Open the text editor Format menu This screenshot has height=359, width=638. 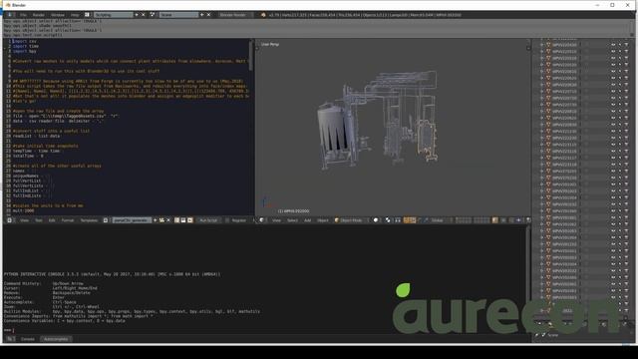68,220
